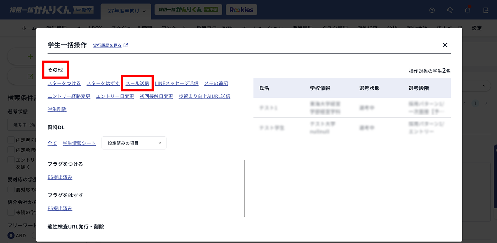Image resolution: width=497 pixels, height=243 pixels.
Task: Click ES提出済み under フラグをはずす
Action: [60, 208]
